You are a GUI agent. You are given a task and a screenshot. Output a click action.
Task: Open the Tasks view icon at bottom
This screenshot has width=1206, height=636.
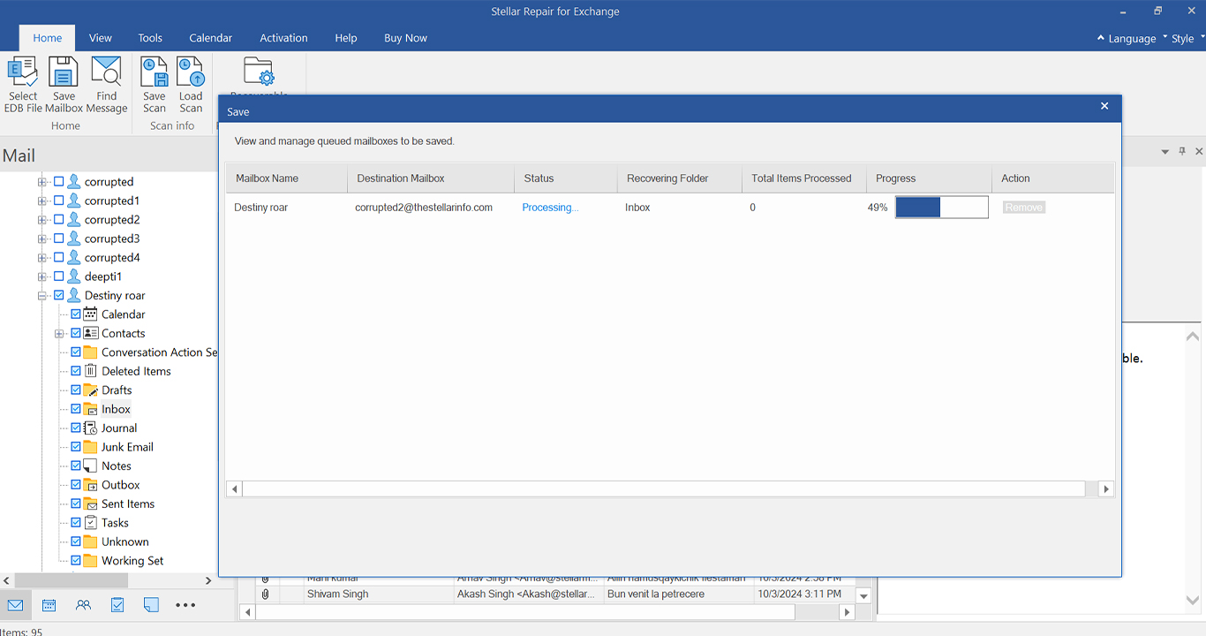[x=117, y=605]
